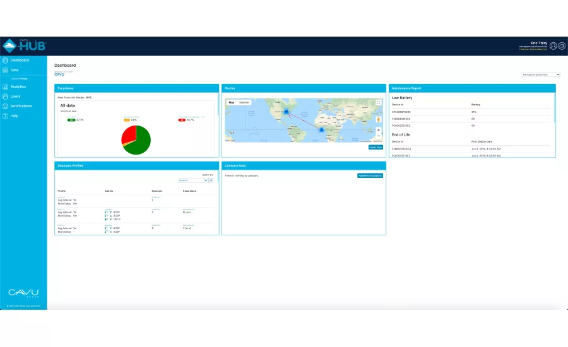Toggle fullscreen view on the Routes map
Image resolution: width=568 pixels, height=347 pixels.
click(379, 103)
